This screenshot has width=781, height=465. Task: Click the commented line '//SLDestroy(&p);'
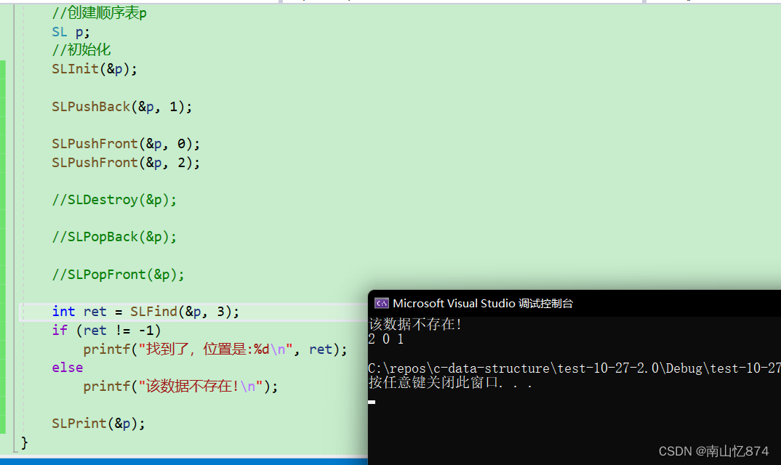(x=114, y=200)
